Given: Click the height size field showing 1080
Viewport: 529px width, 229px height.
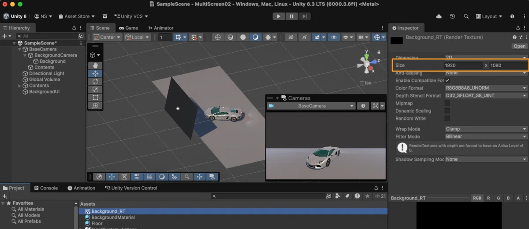Looking at the screenshot, I should tap(508, 65).
